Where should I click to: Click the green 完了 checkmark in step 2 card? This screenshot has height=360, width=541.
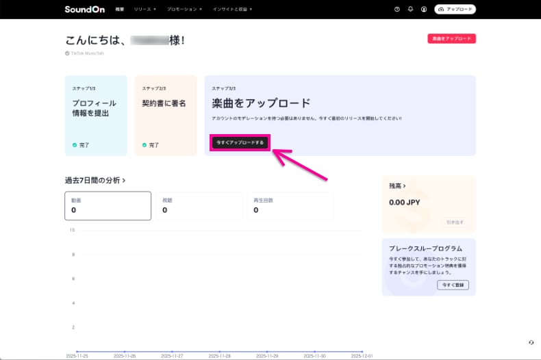tap(144, 145)
